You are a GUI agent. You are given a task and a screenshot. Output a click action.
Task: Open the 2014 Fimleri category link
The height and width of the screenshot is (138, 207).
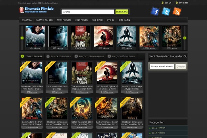coord(158,133)
